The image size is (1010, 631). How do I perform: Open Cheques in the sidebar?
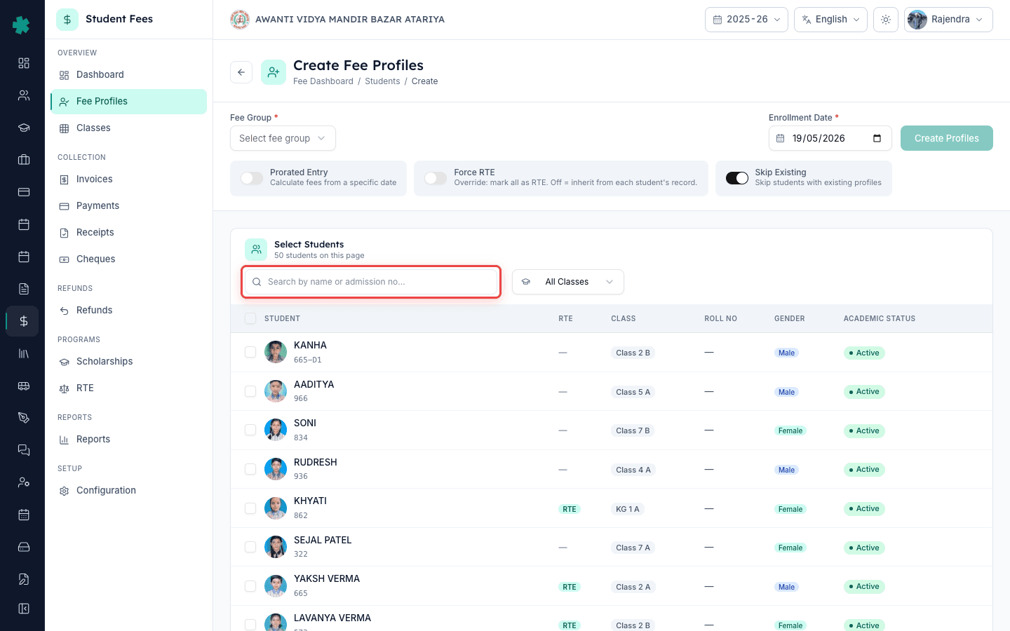click(128, 259)
